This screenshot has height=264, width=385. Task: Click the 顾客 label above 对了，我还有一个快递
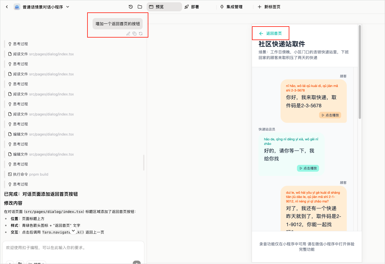343,183
